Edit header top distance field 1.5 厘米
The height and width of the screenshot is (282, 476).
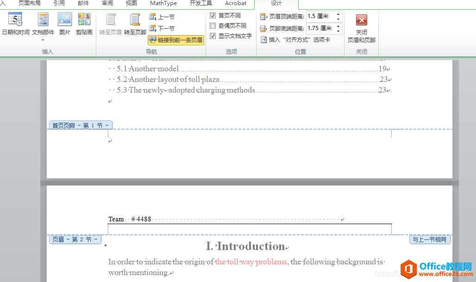[320, 16]
